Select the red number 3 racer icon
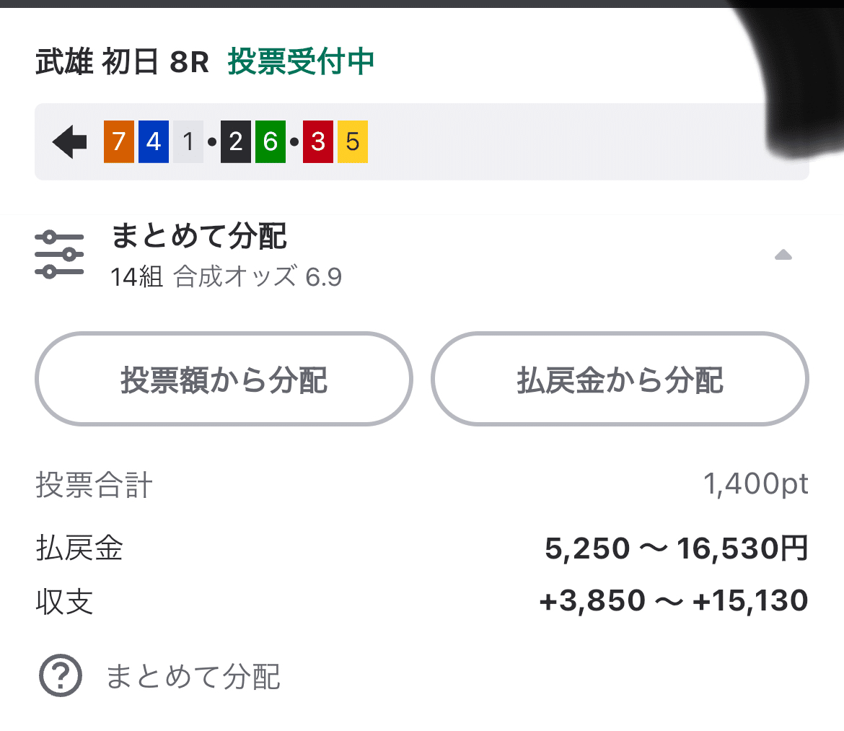Image resolution: width=844 pixels, height=731 pixels. point(317,141)
